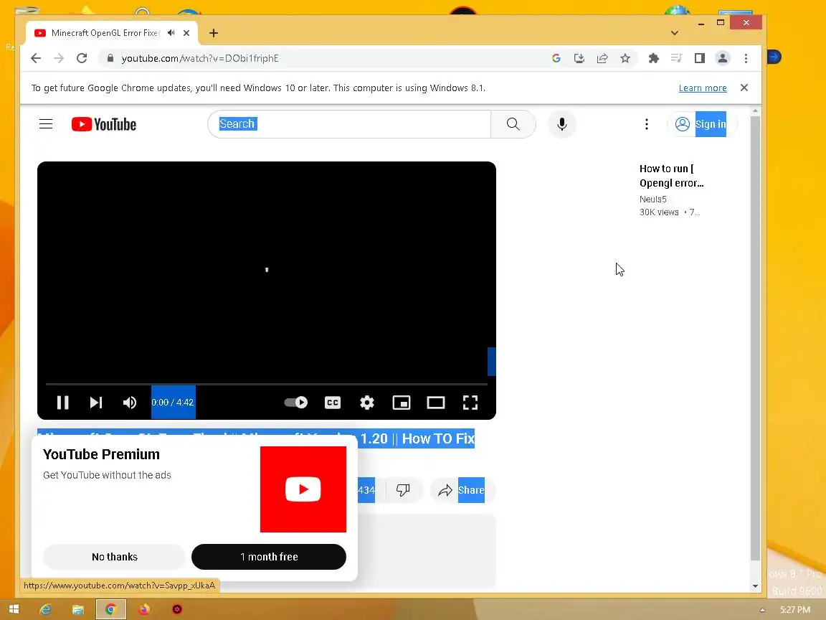Viewport: 826px width, 620px height.
Task: Open tab search chevron
Action: [x=674, y=33]
